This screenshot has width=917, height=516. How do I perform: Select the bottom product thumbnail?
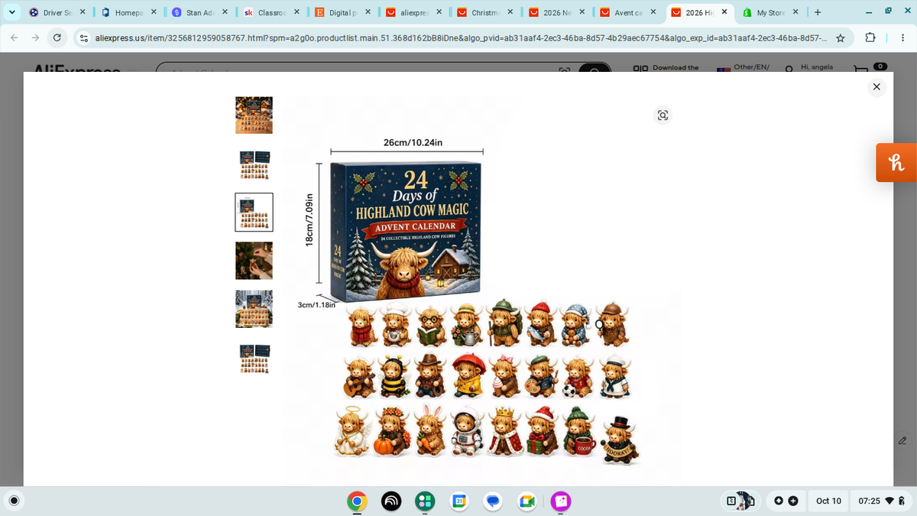(254, 359)
